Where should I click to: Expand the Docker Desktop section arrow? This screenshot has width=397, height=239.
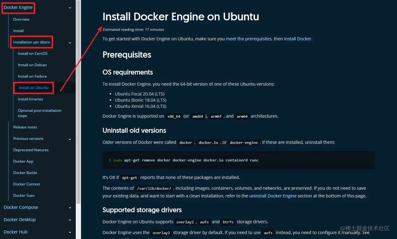point(70,221)
